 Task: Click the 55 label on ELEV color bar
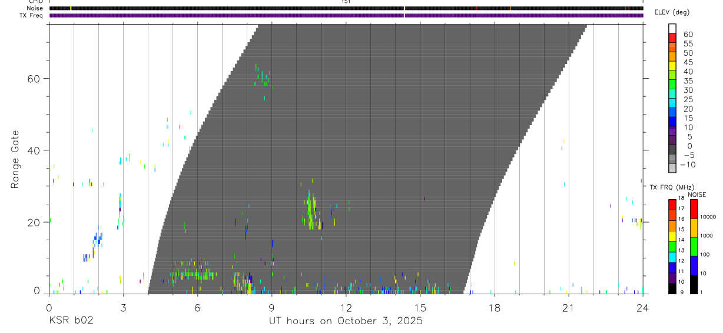(688, 43)
